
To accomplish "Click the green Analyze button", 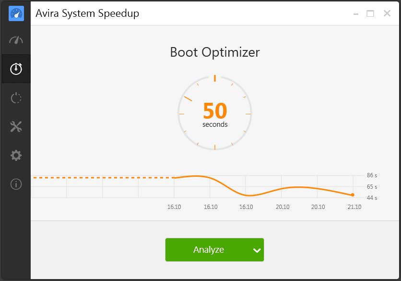I will point(209,250).
